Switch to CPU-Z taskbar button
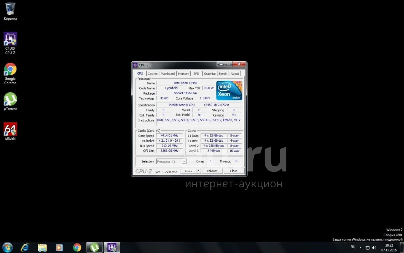The height and width of the screenshot is (253, 404). (x=112, y=248)
